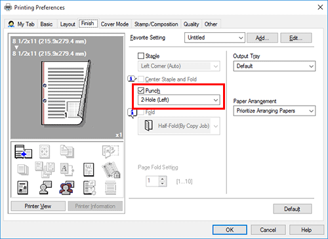Click the info icon beside Center Staple and Fold
The width and height of the screenshot is (328, 239).
pos(132,79)
